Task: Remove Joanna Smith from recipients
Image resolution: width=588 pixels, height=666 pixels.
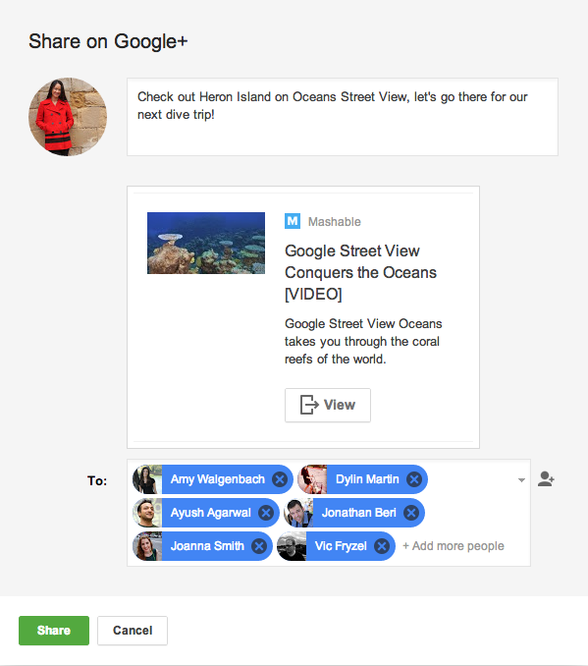Action: (x=259, y=546)
